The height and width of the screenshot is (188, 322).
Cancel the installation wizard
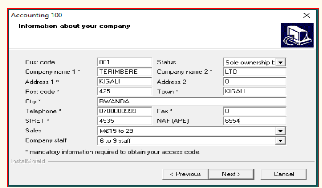pos(284,174)
